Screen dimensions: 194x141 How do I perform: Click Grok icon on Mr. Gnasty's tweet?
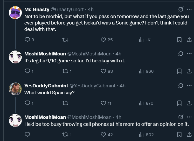click(181, 10)
